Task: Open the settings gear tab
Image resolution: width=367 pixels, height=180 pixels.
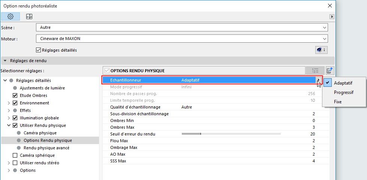Action: tap(10, 16)
